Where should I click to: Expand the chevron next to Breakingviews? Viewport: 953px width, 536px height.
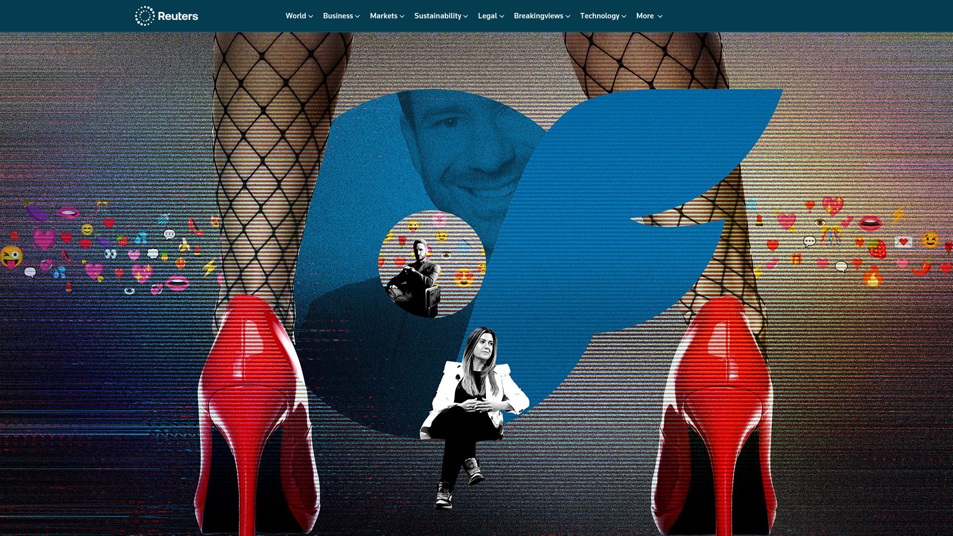click(x=568, y=16)
